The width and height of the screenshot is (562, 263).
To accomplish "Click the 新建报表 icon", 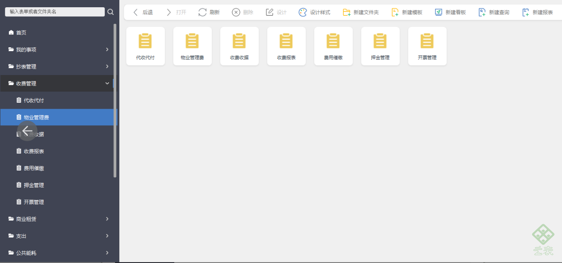I will coord(525,12).
